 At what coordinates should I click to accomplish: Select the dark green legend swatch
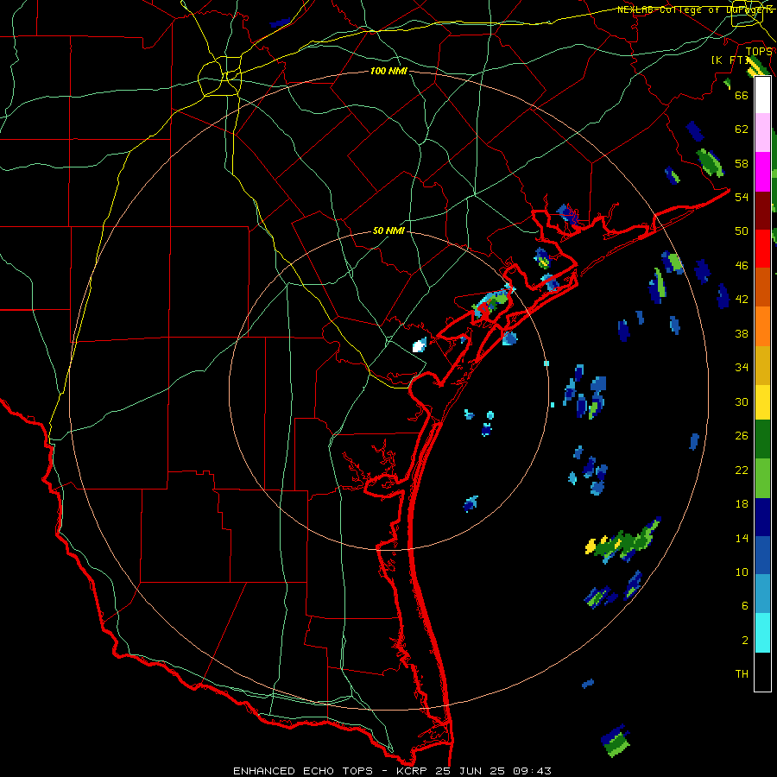coord(762,439)
